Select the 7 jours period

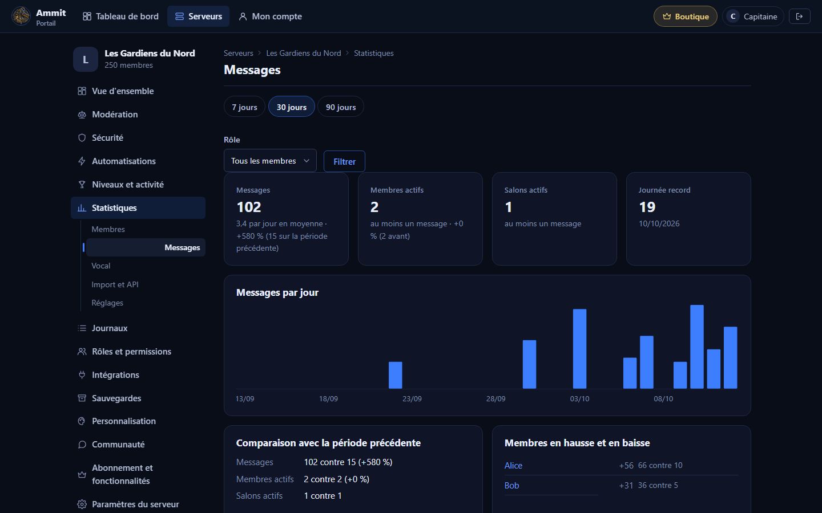(x=244, y=107)
